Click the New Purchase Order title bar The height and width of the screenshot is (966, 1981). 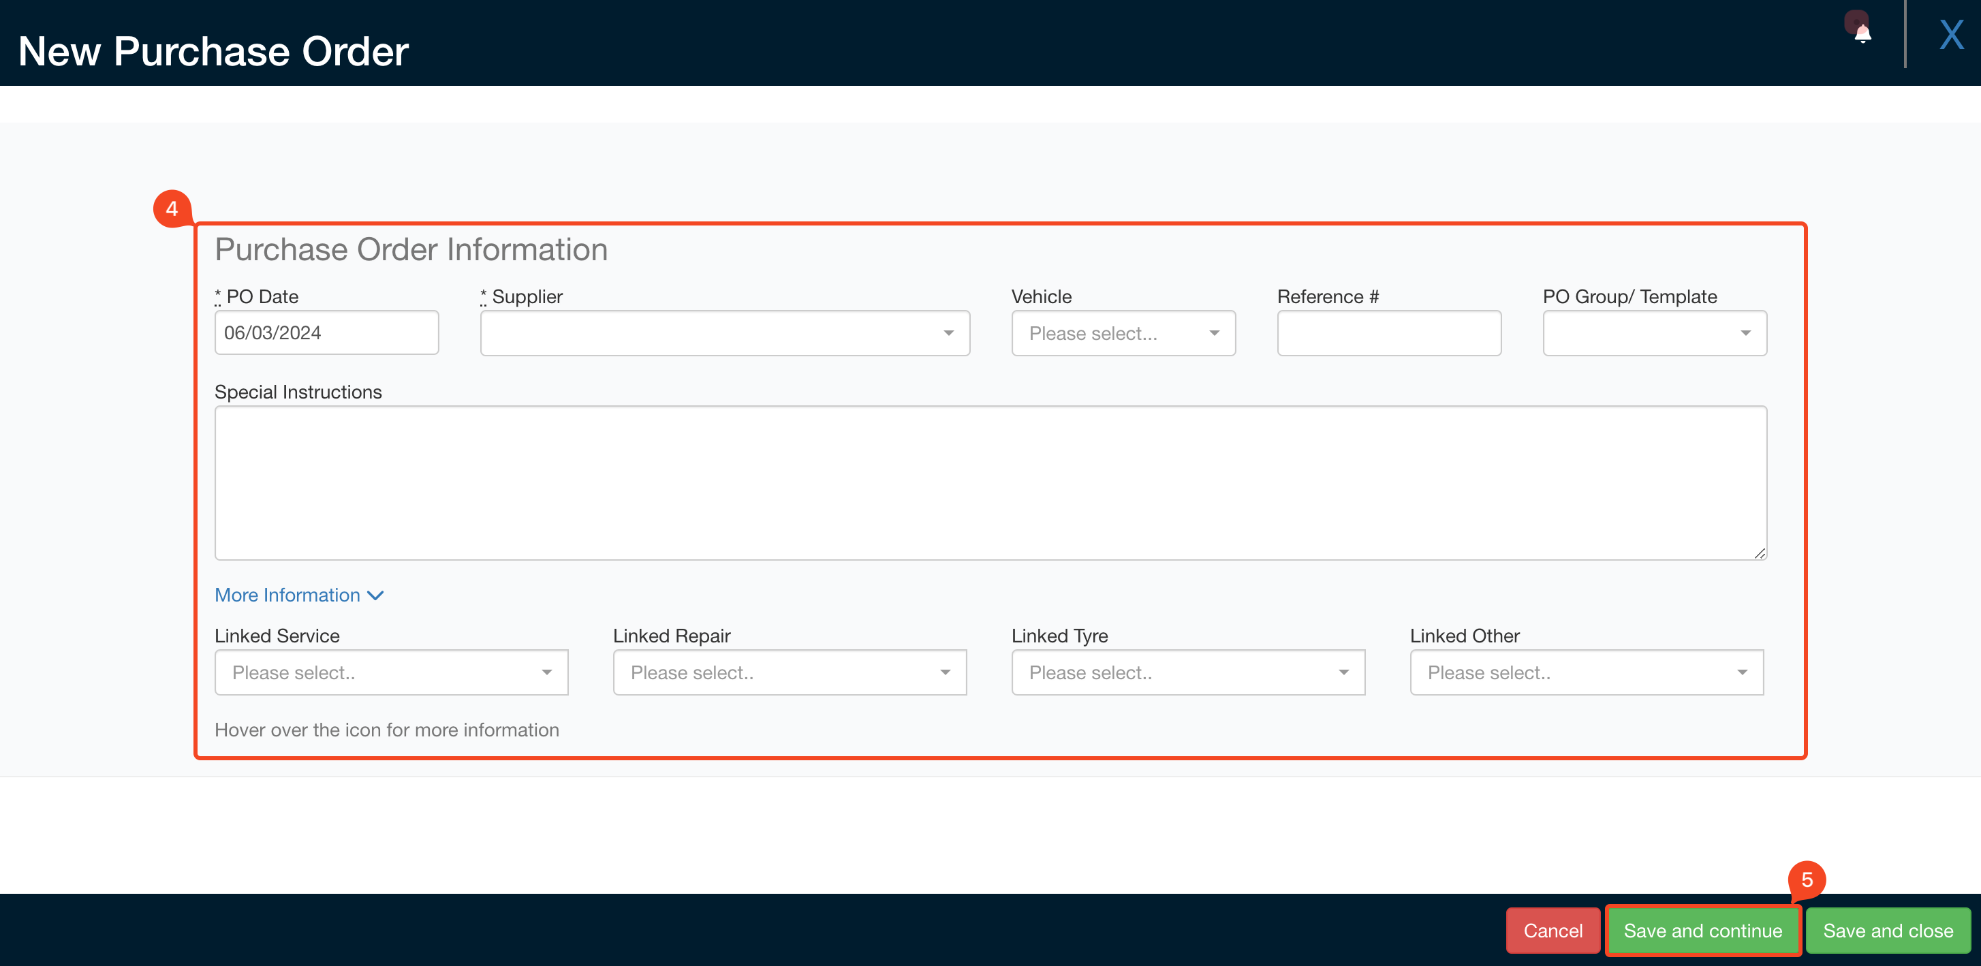click(213, 51)
